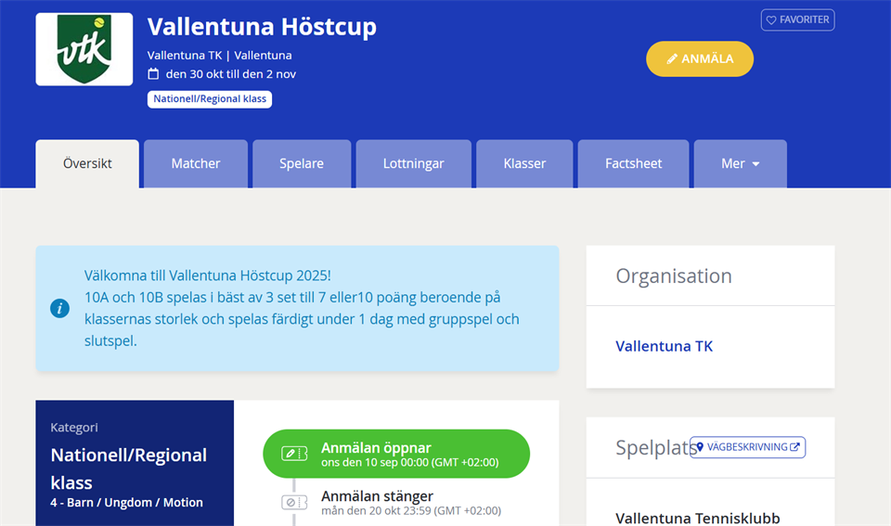Go to the Klasser tab
The height and width of the screenshot is (526, 891).
pos(524,163)
